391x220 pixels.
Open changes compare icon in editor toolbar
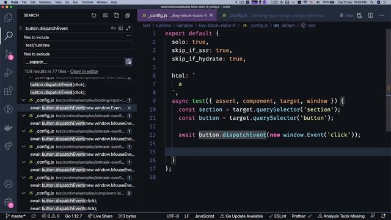(x=359, y=15)
